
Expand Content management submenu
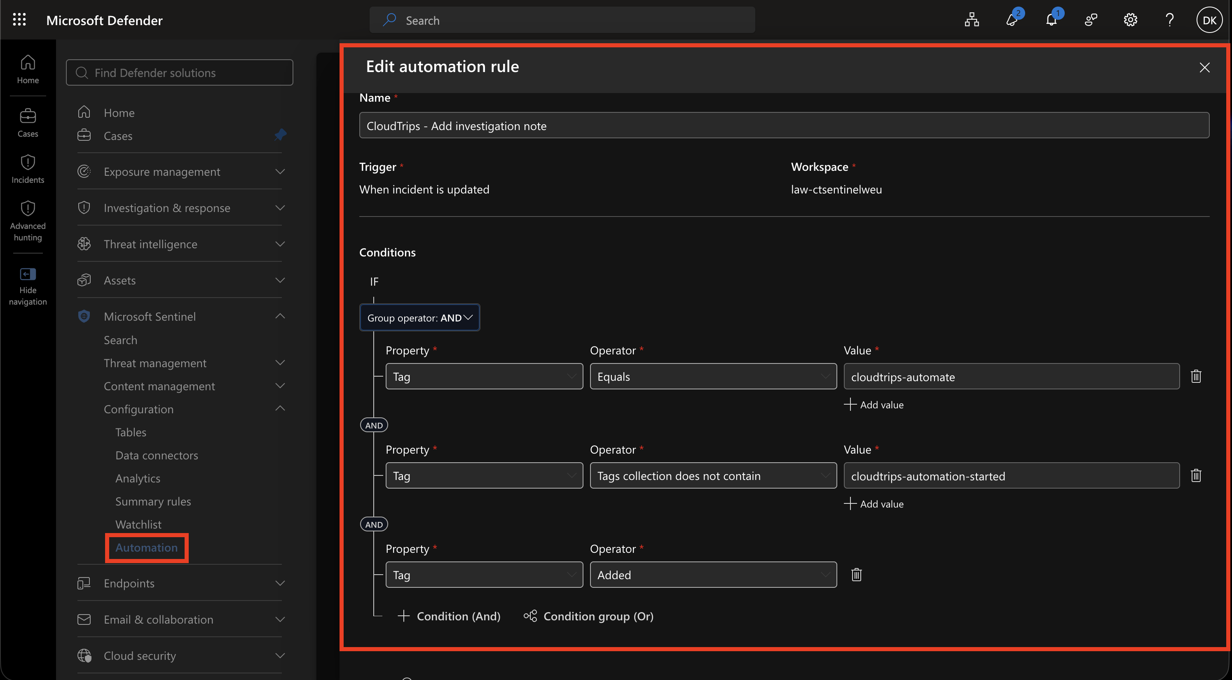(280, 386)
